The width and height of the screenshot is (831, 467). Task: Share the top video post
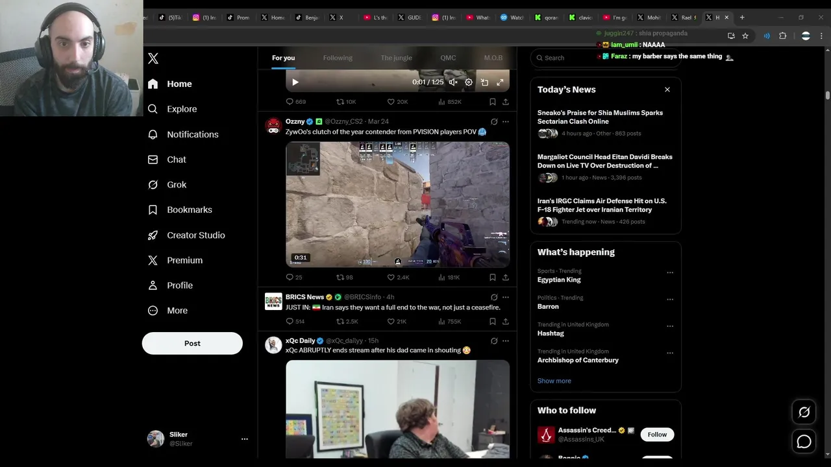506,102
